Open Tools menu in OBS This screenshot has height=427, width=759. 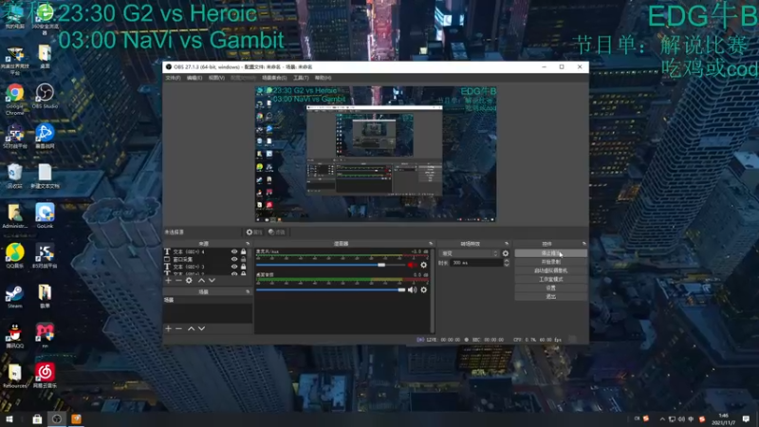(301, 78)
